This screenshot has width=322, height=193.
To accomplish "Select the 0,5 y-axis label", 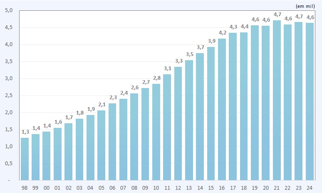I will tap(9, 163).
